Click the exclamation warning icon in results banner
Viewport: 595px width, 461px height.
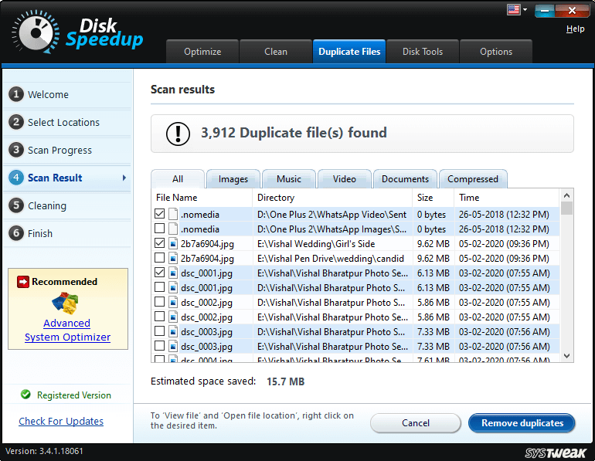[178, 134]
